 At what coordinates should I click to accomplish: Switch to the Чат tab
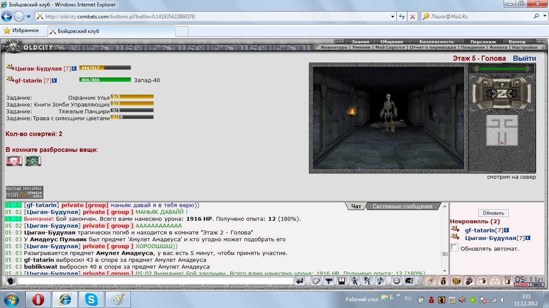click(356, 206)
